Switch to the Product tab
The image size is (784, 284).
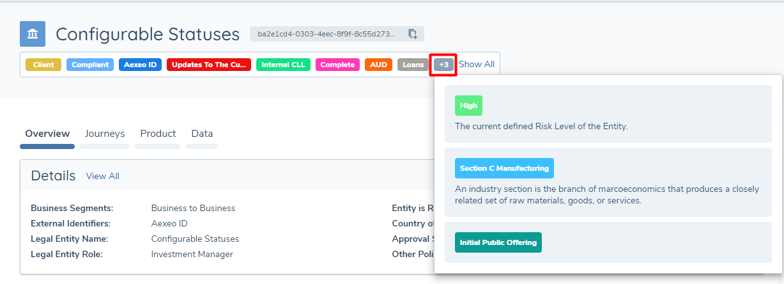tap(158, 134)
